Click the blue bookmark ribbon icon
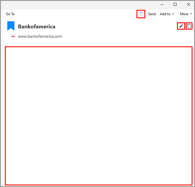195x187 pixels. tap(11, 26)
